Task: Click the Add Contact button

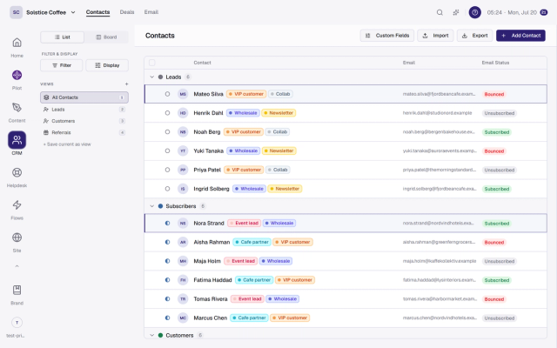Action: click(x=520, y=36)
